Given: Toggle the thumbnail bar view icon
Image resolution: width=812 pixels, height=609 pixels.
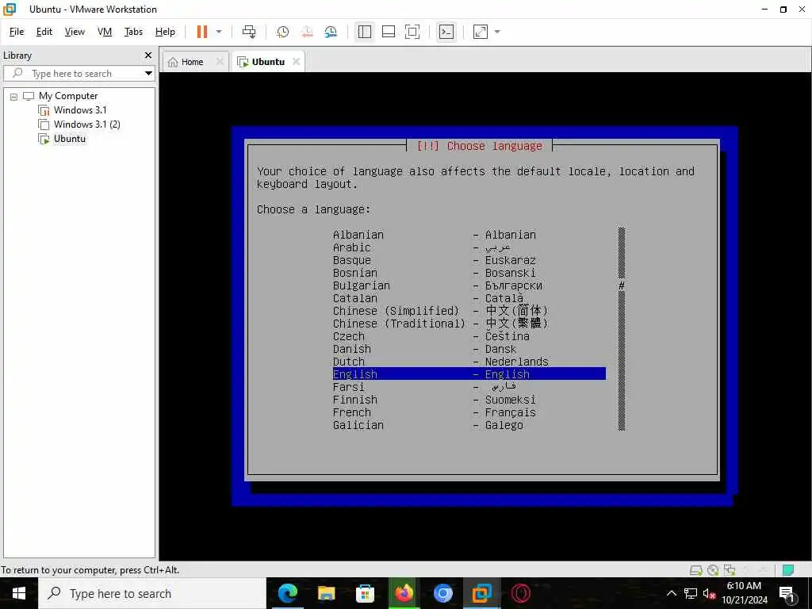Looking at the screenshot, I should click(389, 32).
